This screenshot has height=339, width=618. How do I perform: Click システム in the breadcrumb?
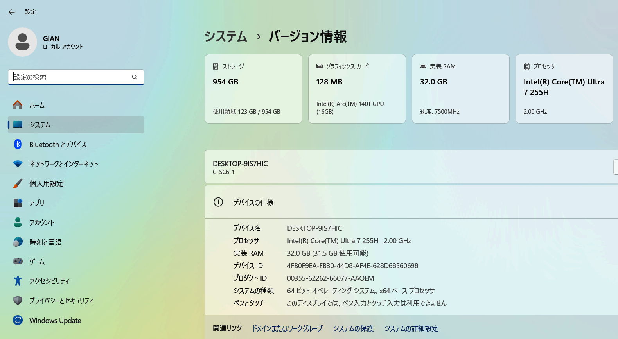(226, 36)
